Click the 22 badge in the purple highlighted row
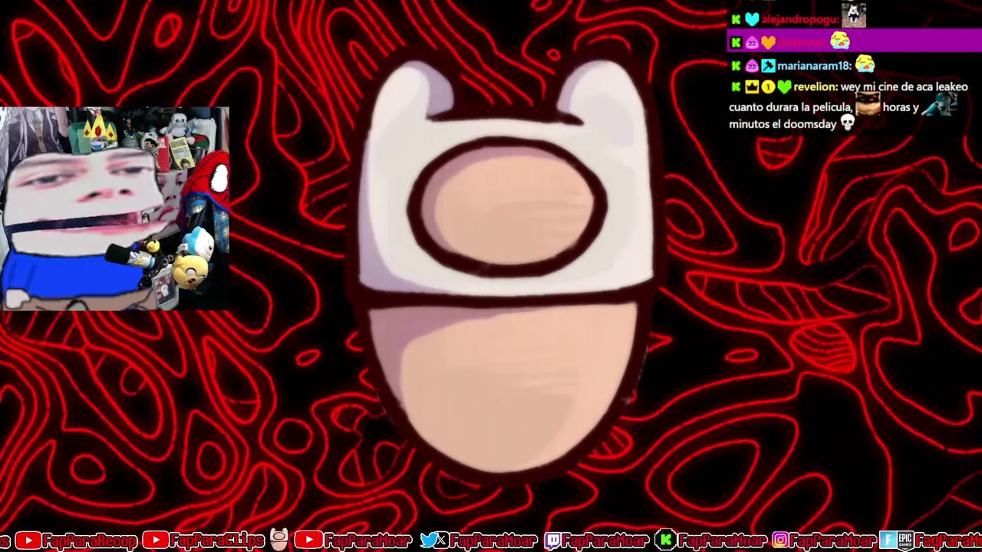Viewport: 982px width, 552px height. tap(751, 43)
